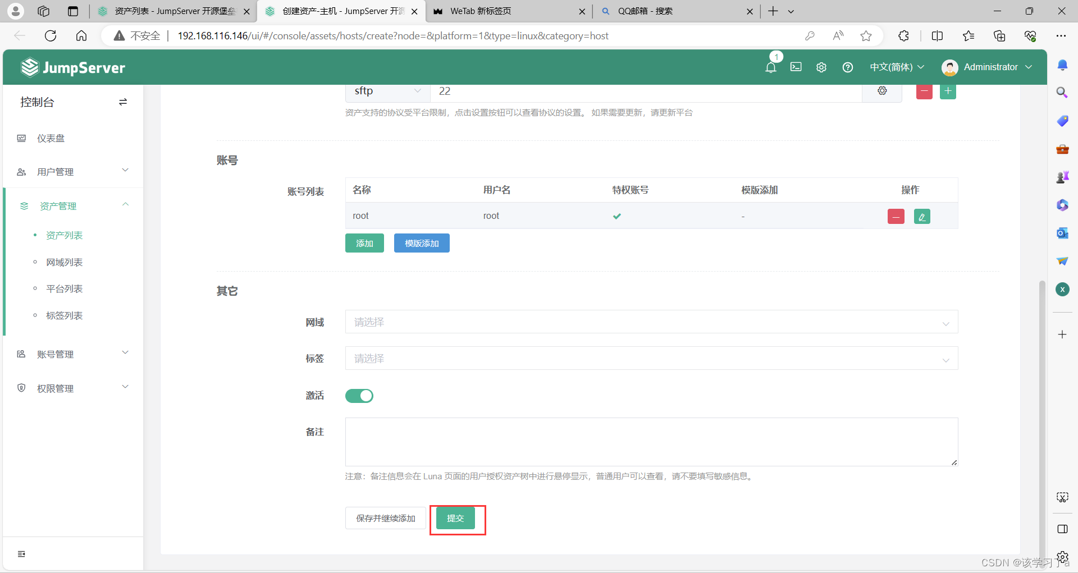This screenshot has height=573, width=1078.
Task: Close the QQ邮箱 tab
Action: point(750,11)
